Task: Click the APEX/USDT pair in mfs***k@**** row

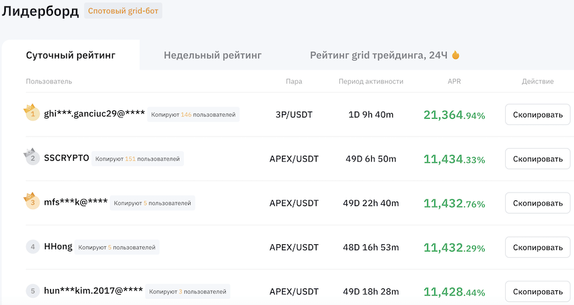Action: pyautogui.click(x=294, y=203)
